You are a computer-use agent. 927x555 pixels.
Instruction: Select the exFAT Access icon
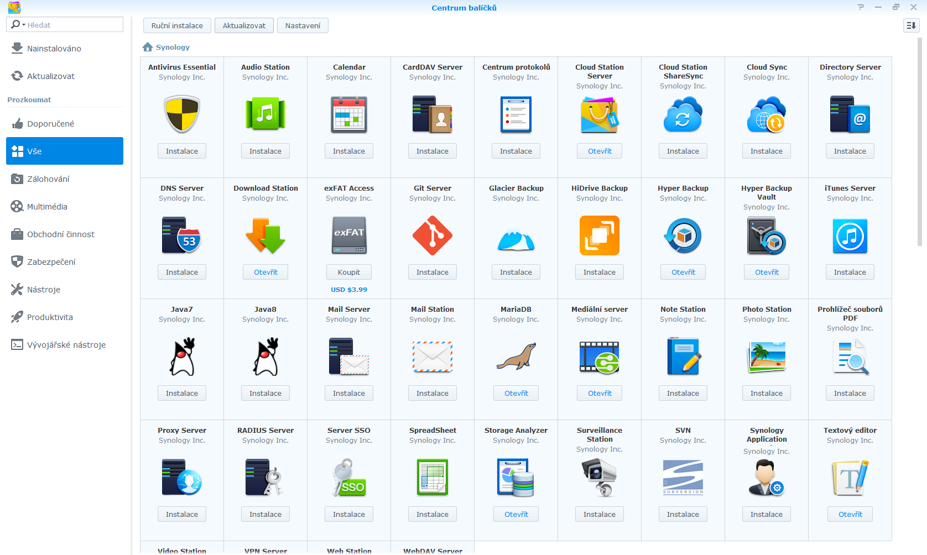[x=349, y=235]
